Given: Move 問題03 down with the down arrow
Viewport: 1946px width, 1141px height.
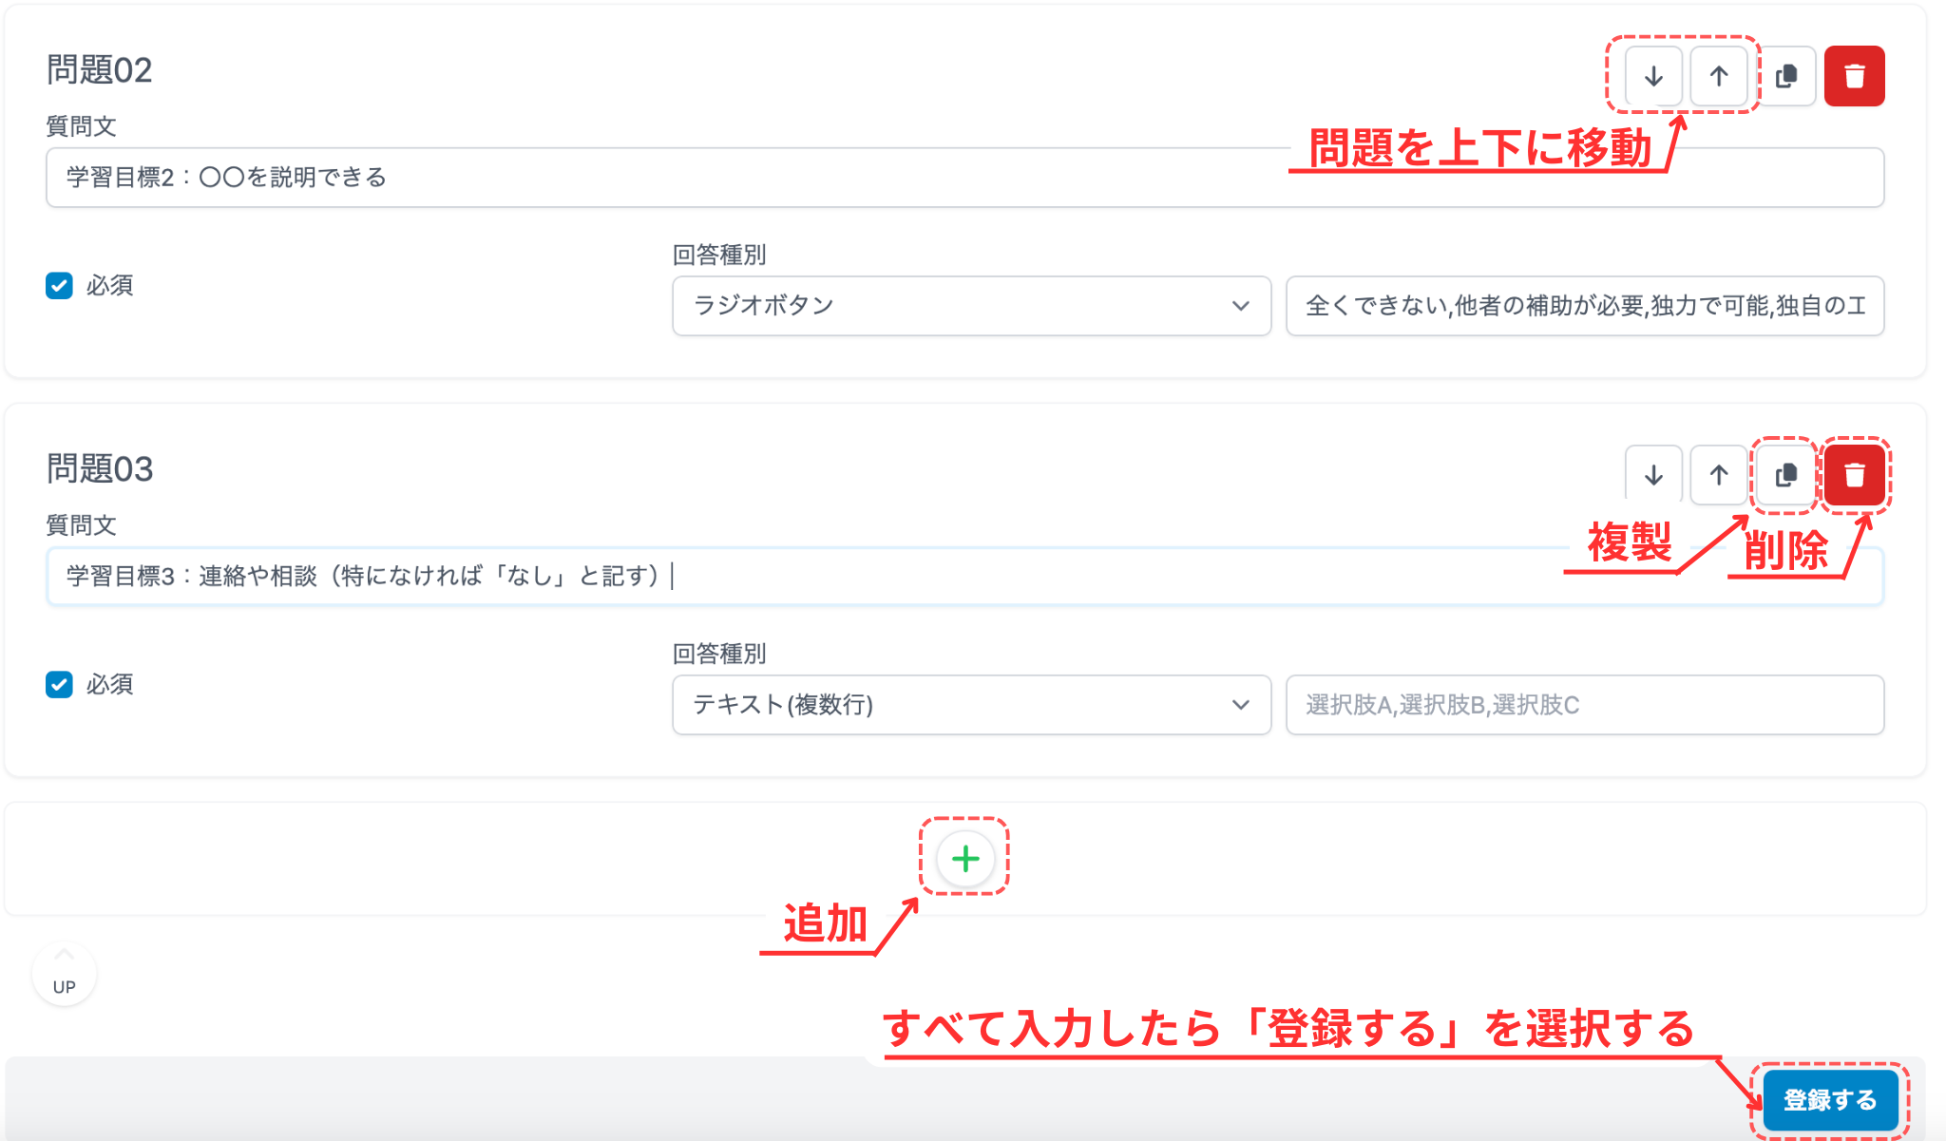Looking at the screenshot, I should [x=1653, y=475].
